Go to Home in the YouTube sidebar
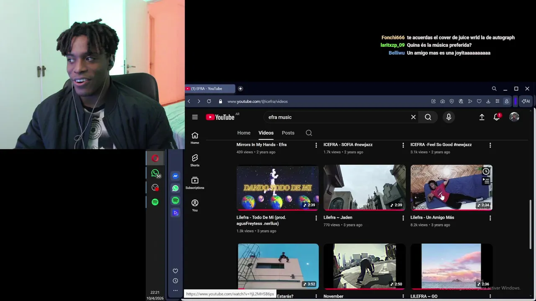 [x=195, y=138]
